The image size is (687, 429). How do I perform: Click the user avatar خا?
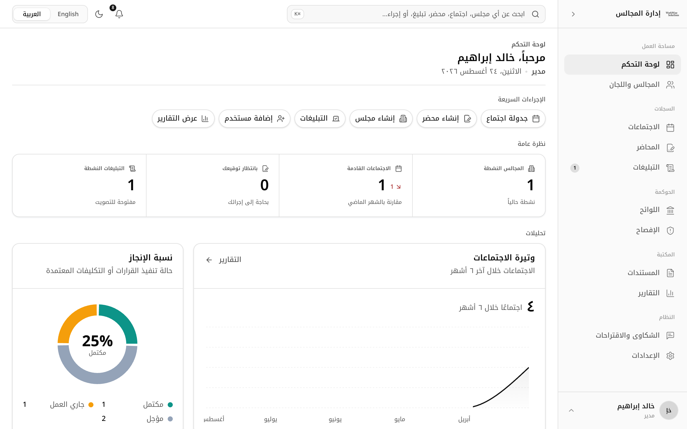tap(669, 410)
